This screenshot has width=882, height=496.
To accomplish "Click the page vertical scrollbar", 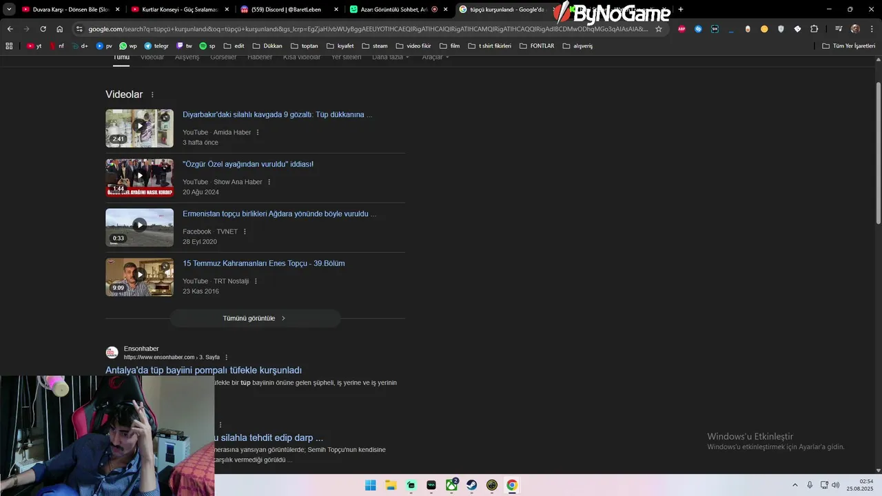I will [878, 153].
